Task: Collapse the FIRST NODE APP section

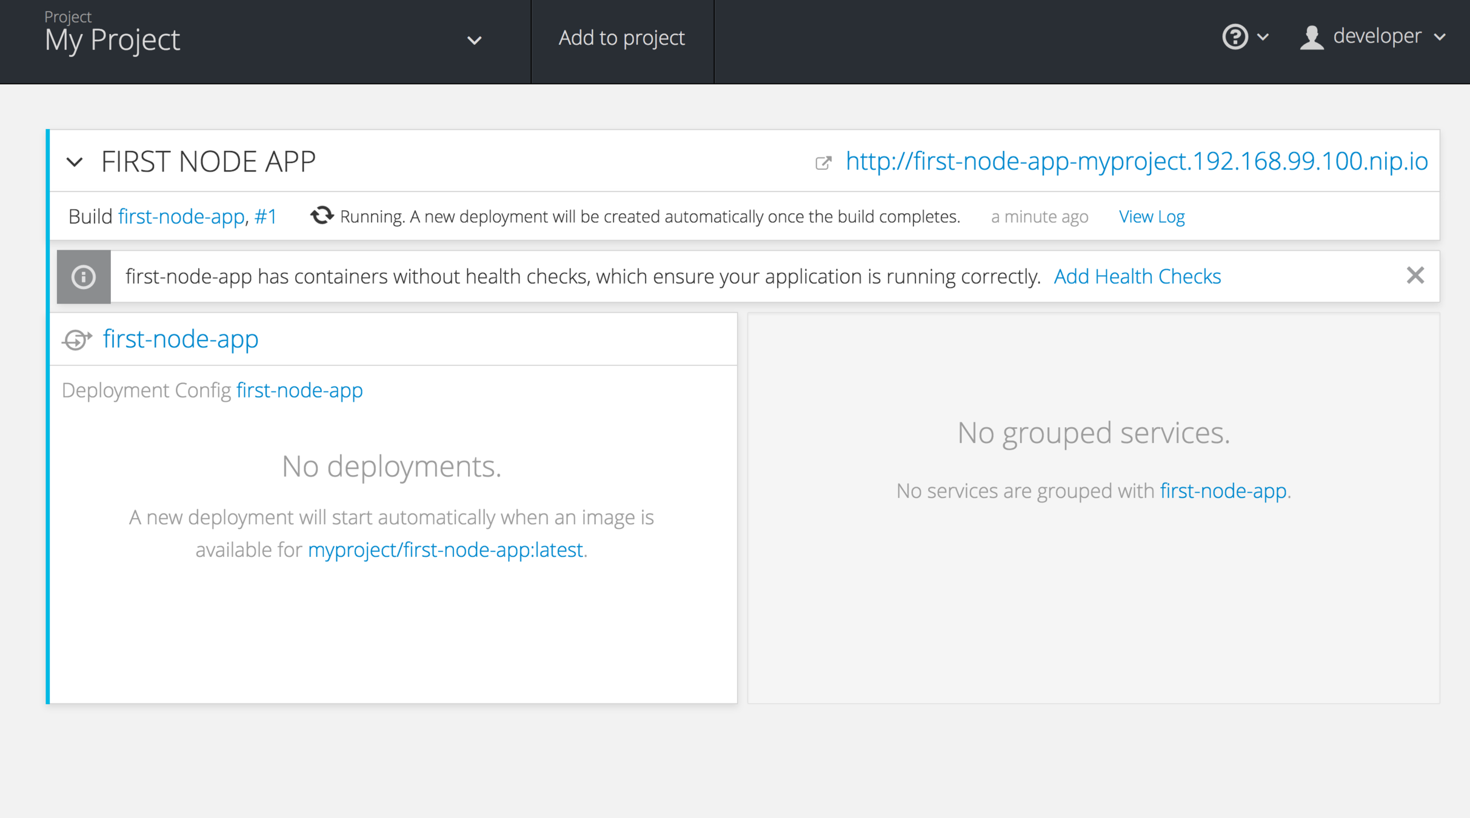Action: 75,162
